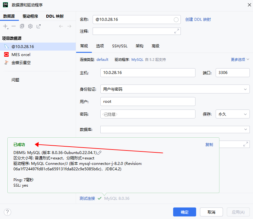
Task: Click the back navigation arrow
Action: click(61, 26)
